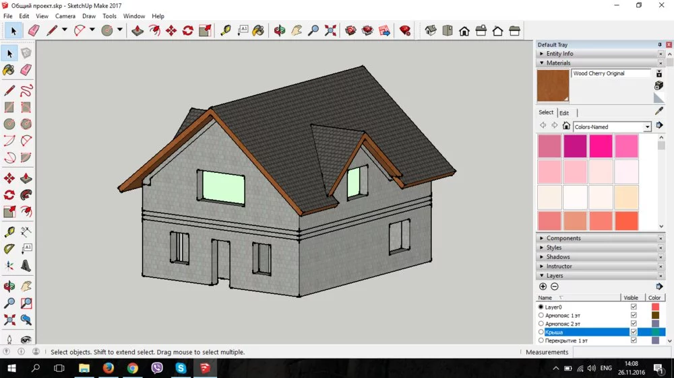
Task: Choose the Eraser tool in top toolbar
Action: tap(34, 30)
